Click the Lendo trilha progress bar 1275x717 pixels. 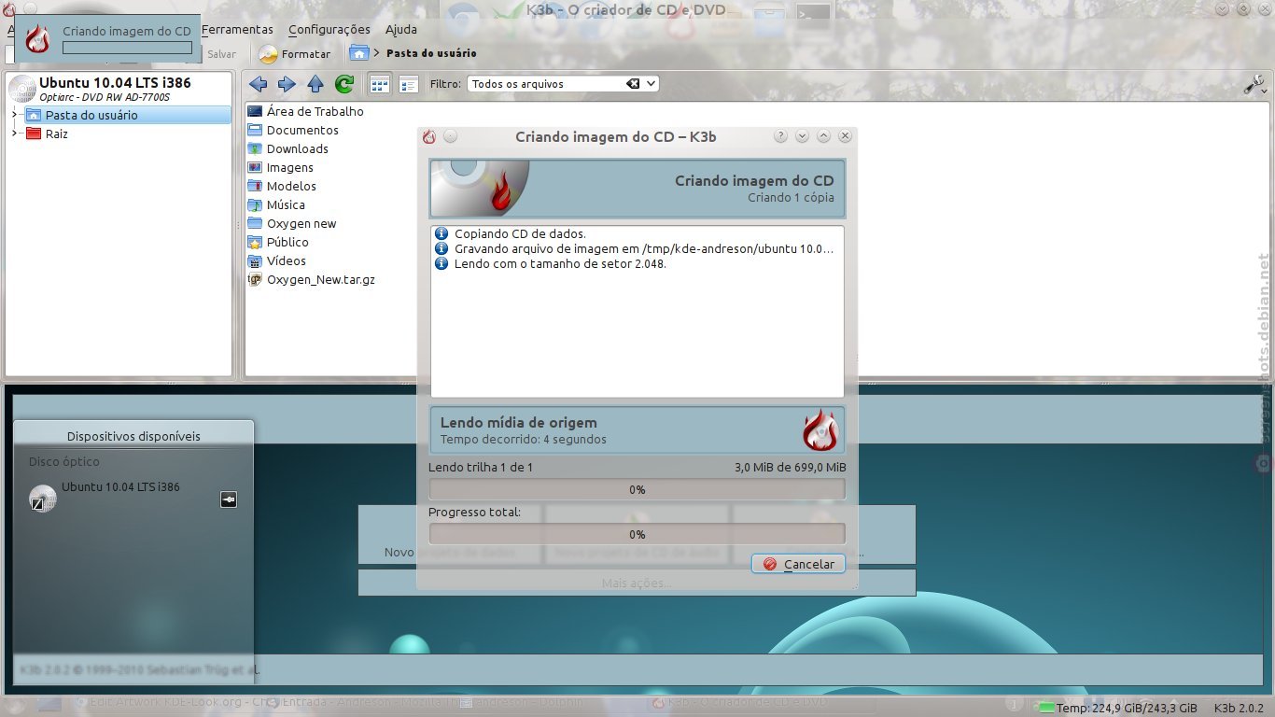point(637,489)
